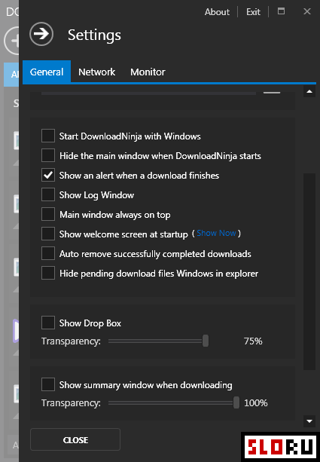Toggle Auto remove successfully completed downloads
Viewport: 320px width, 462px height.
click(x=48, y=253)
